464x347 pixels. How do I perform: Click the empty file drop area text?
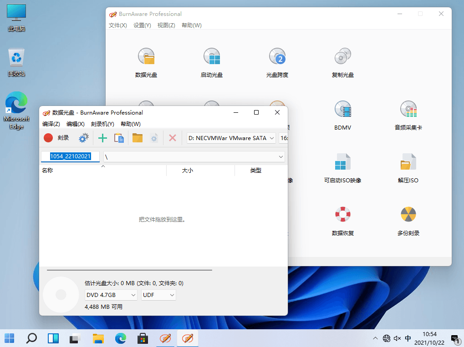(x=163, y=220)
